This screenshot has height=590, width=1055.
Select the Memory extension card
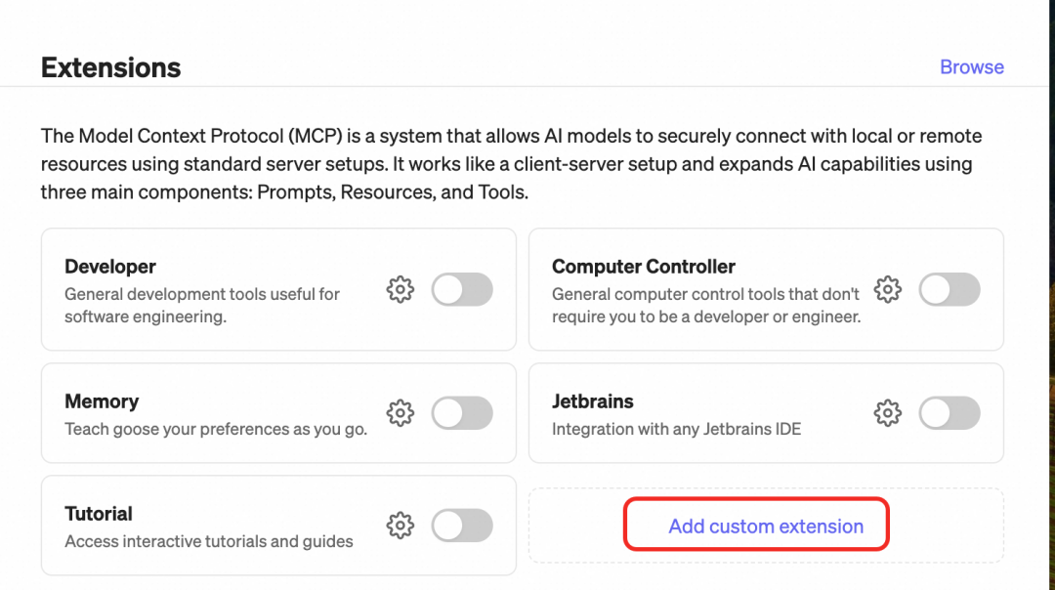[x=195, y=412]
